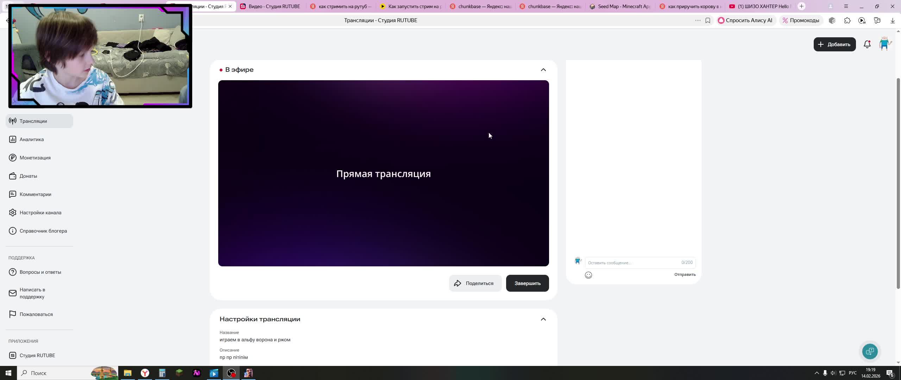Open the Донаты wallet item

(x=28, y=176)
